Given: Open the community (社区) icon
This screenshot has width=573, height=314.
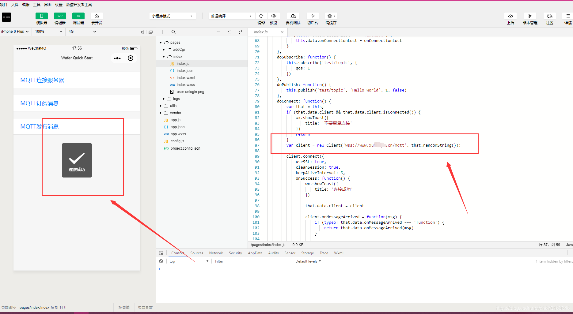Looking at the screenshot, I should pyautogui.click(x=550, y=16).
